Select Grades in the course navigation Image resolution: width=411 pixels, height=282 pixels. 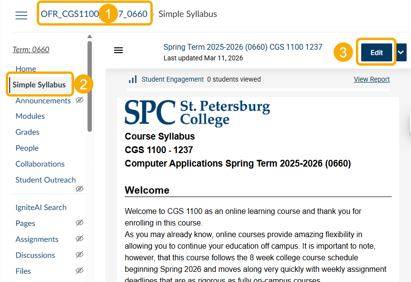click(x=27, y=132)
